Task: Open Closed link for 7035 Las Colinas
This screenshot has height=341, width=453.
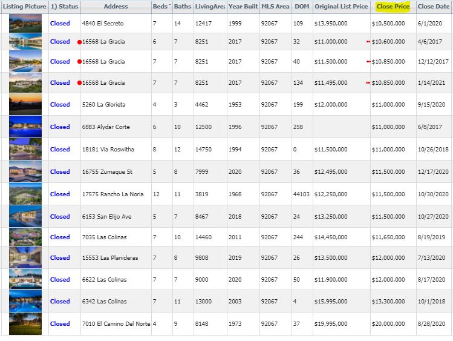Action: click(x=60, y=237)
